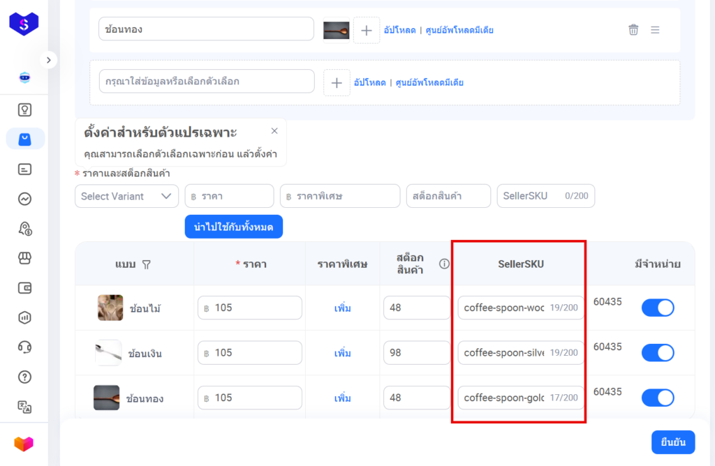The width and height of the screenshot is (715, 466).
Task: Click นำไปใช้กับทั้งหมด button
Action: coord(233,227)
